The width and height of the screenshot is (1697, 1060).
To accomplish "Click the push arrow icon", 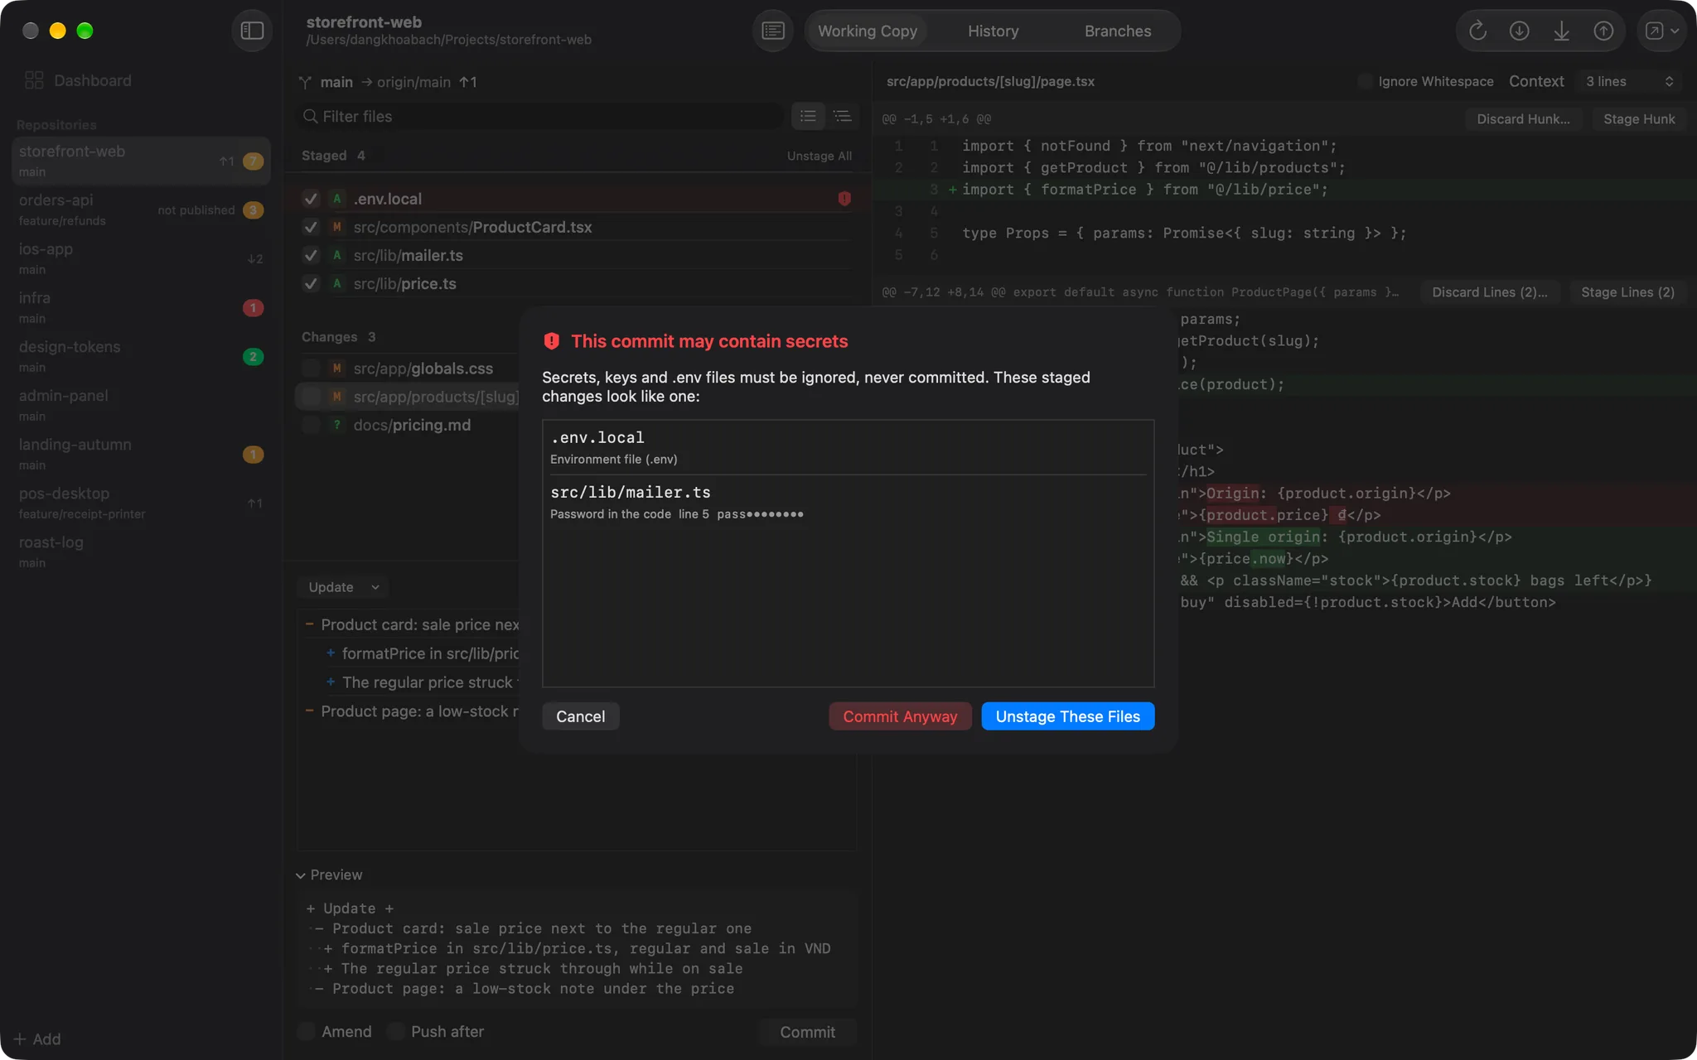I will [x=1603, y=31].
